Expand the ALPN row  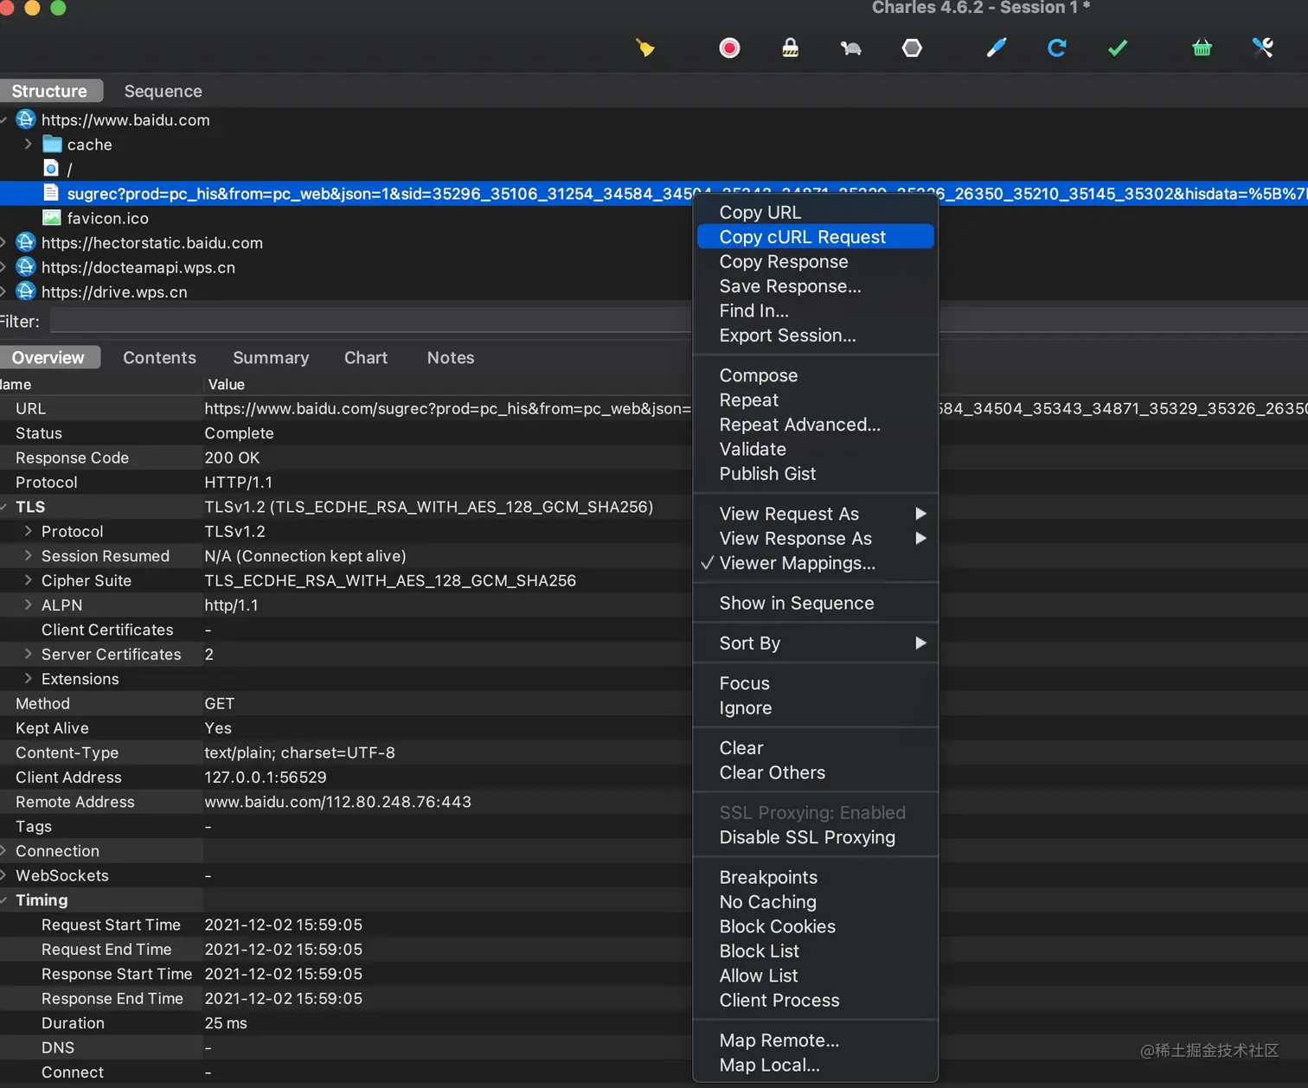(29, 605)
